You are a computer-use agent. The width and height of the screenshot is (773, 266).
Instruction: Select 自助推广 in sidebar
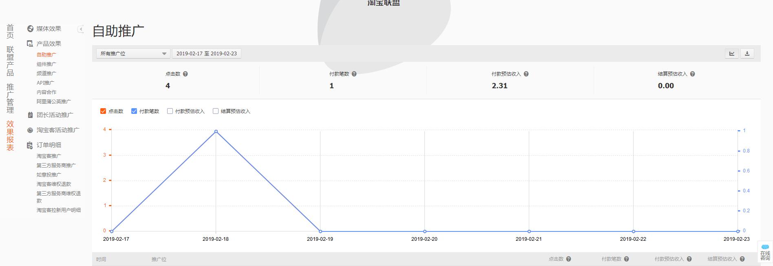46,55
